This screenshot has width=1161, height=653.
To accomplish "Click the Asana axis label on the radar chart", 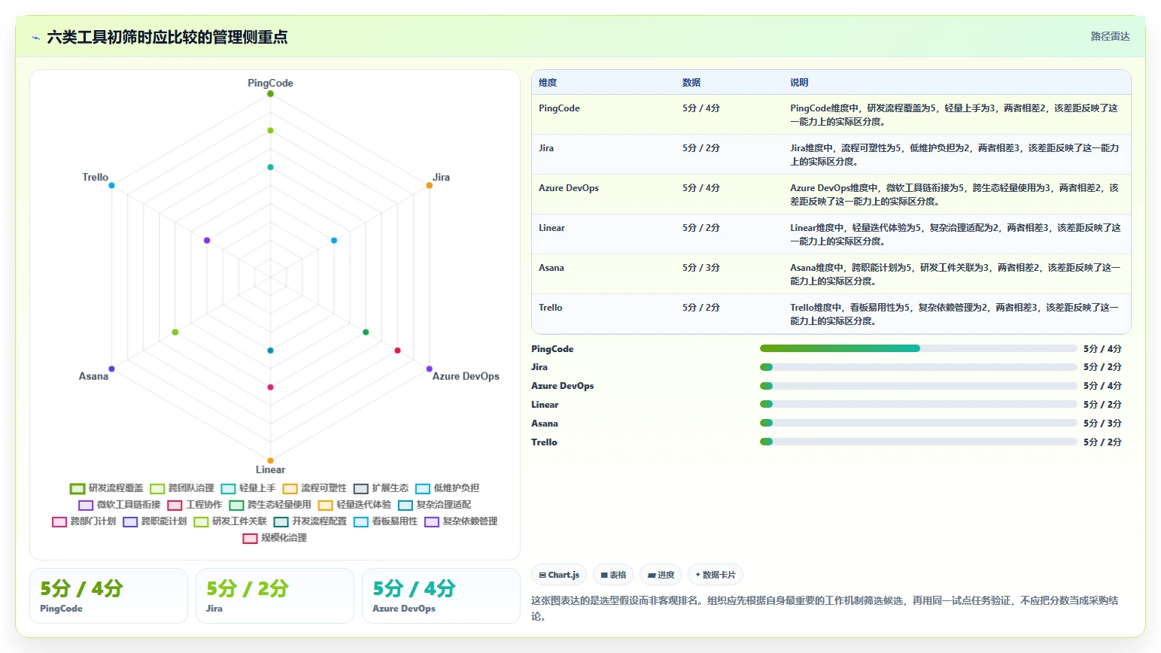I will 93,376.
